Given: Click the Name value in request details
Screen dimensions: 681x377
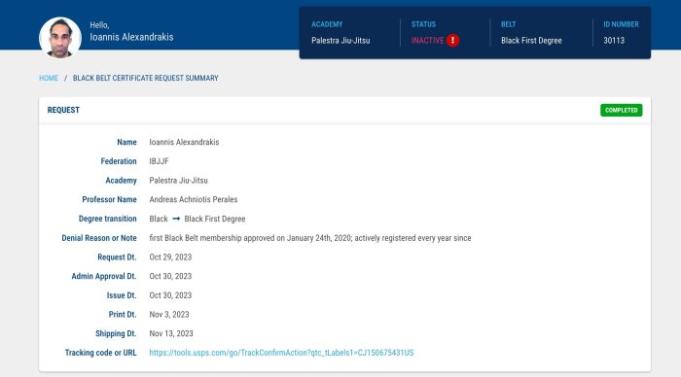Looking at the screenshot, I should point(184,142).
